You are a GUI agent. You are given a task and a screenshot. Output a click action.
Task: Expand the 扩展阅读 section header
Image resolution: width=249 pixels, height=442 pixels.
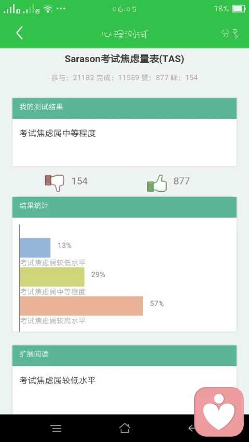point(124,355)
